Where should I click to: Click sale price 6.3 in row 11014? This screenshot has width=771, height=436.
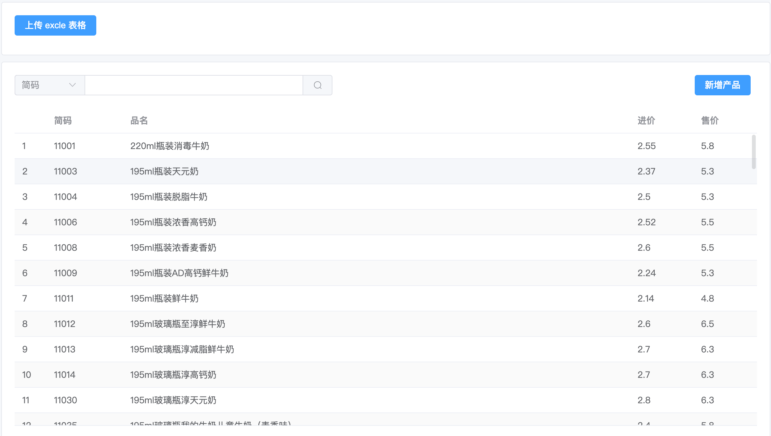coord(707,375)
